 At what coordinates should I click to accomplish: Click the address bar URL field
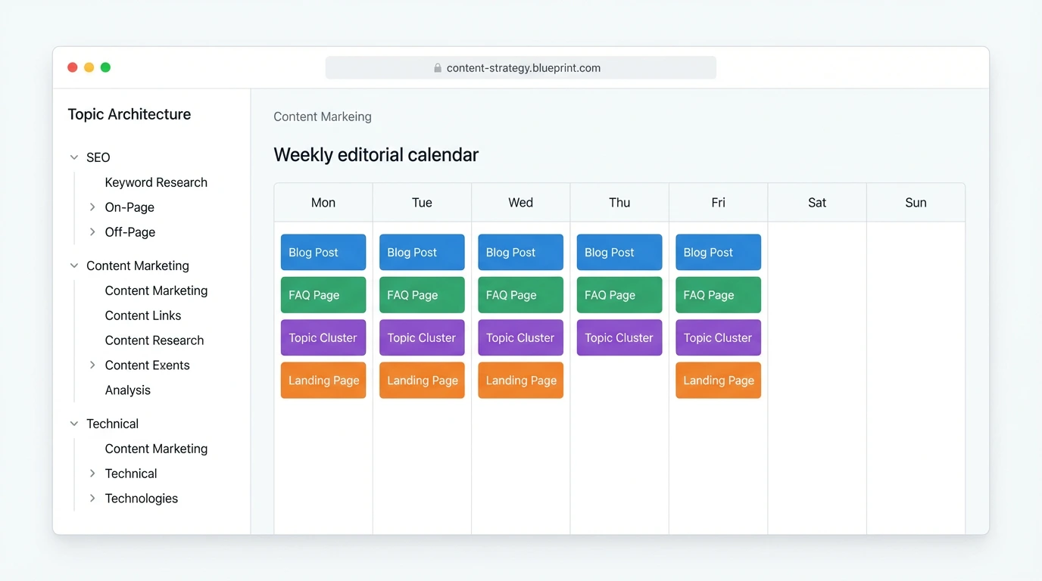pyautogui.click(x=521, y=67)
